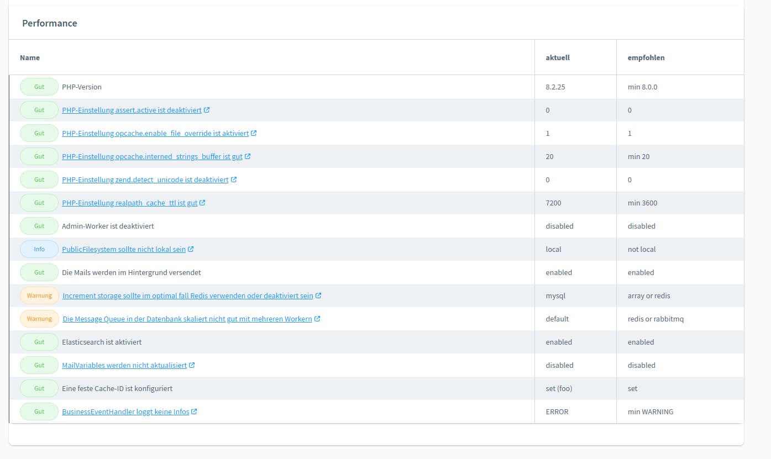
Task: Click the Name column header
Action: pos(30,57)
